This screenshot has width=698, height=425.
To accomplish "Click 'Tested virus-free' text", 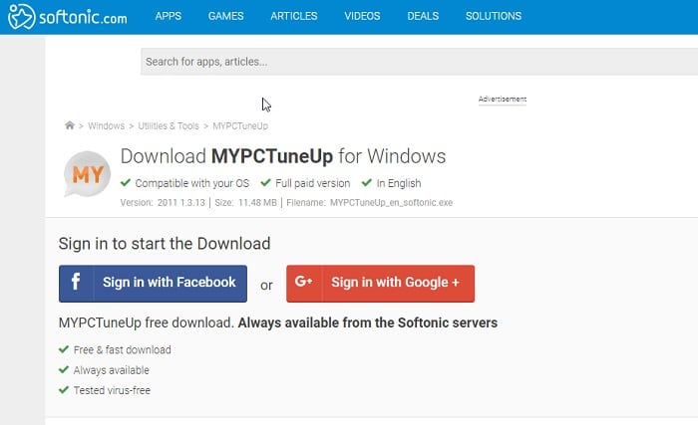I will point(112,390).
